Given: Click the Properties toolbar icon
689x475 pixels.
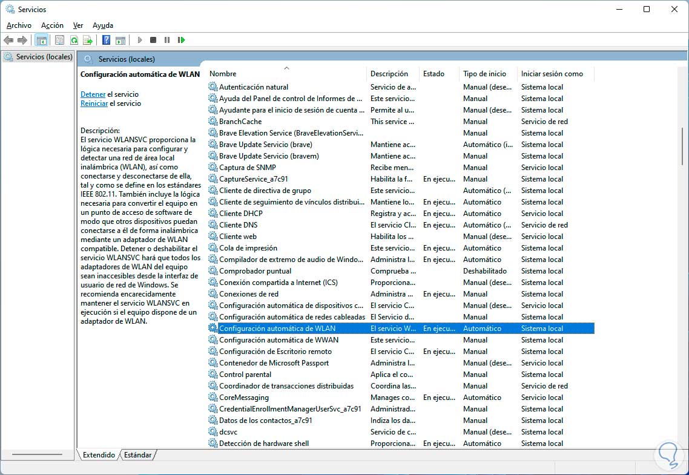Looking at the screenshot, I should coord(59,40).
